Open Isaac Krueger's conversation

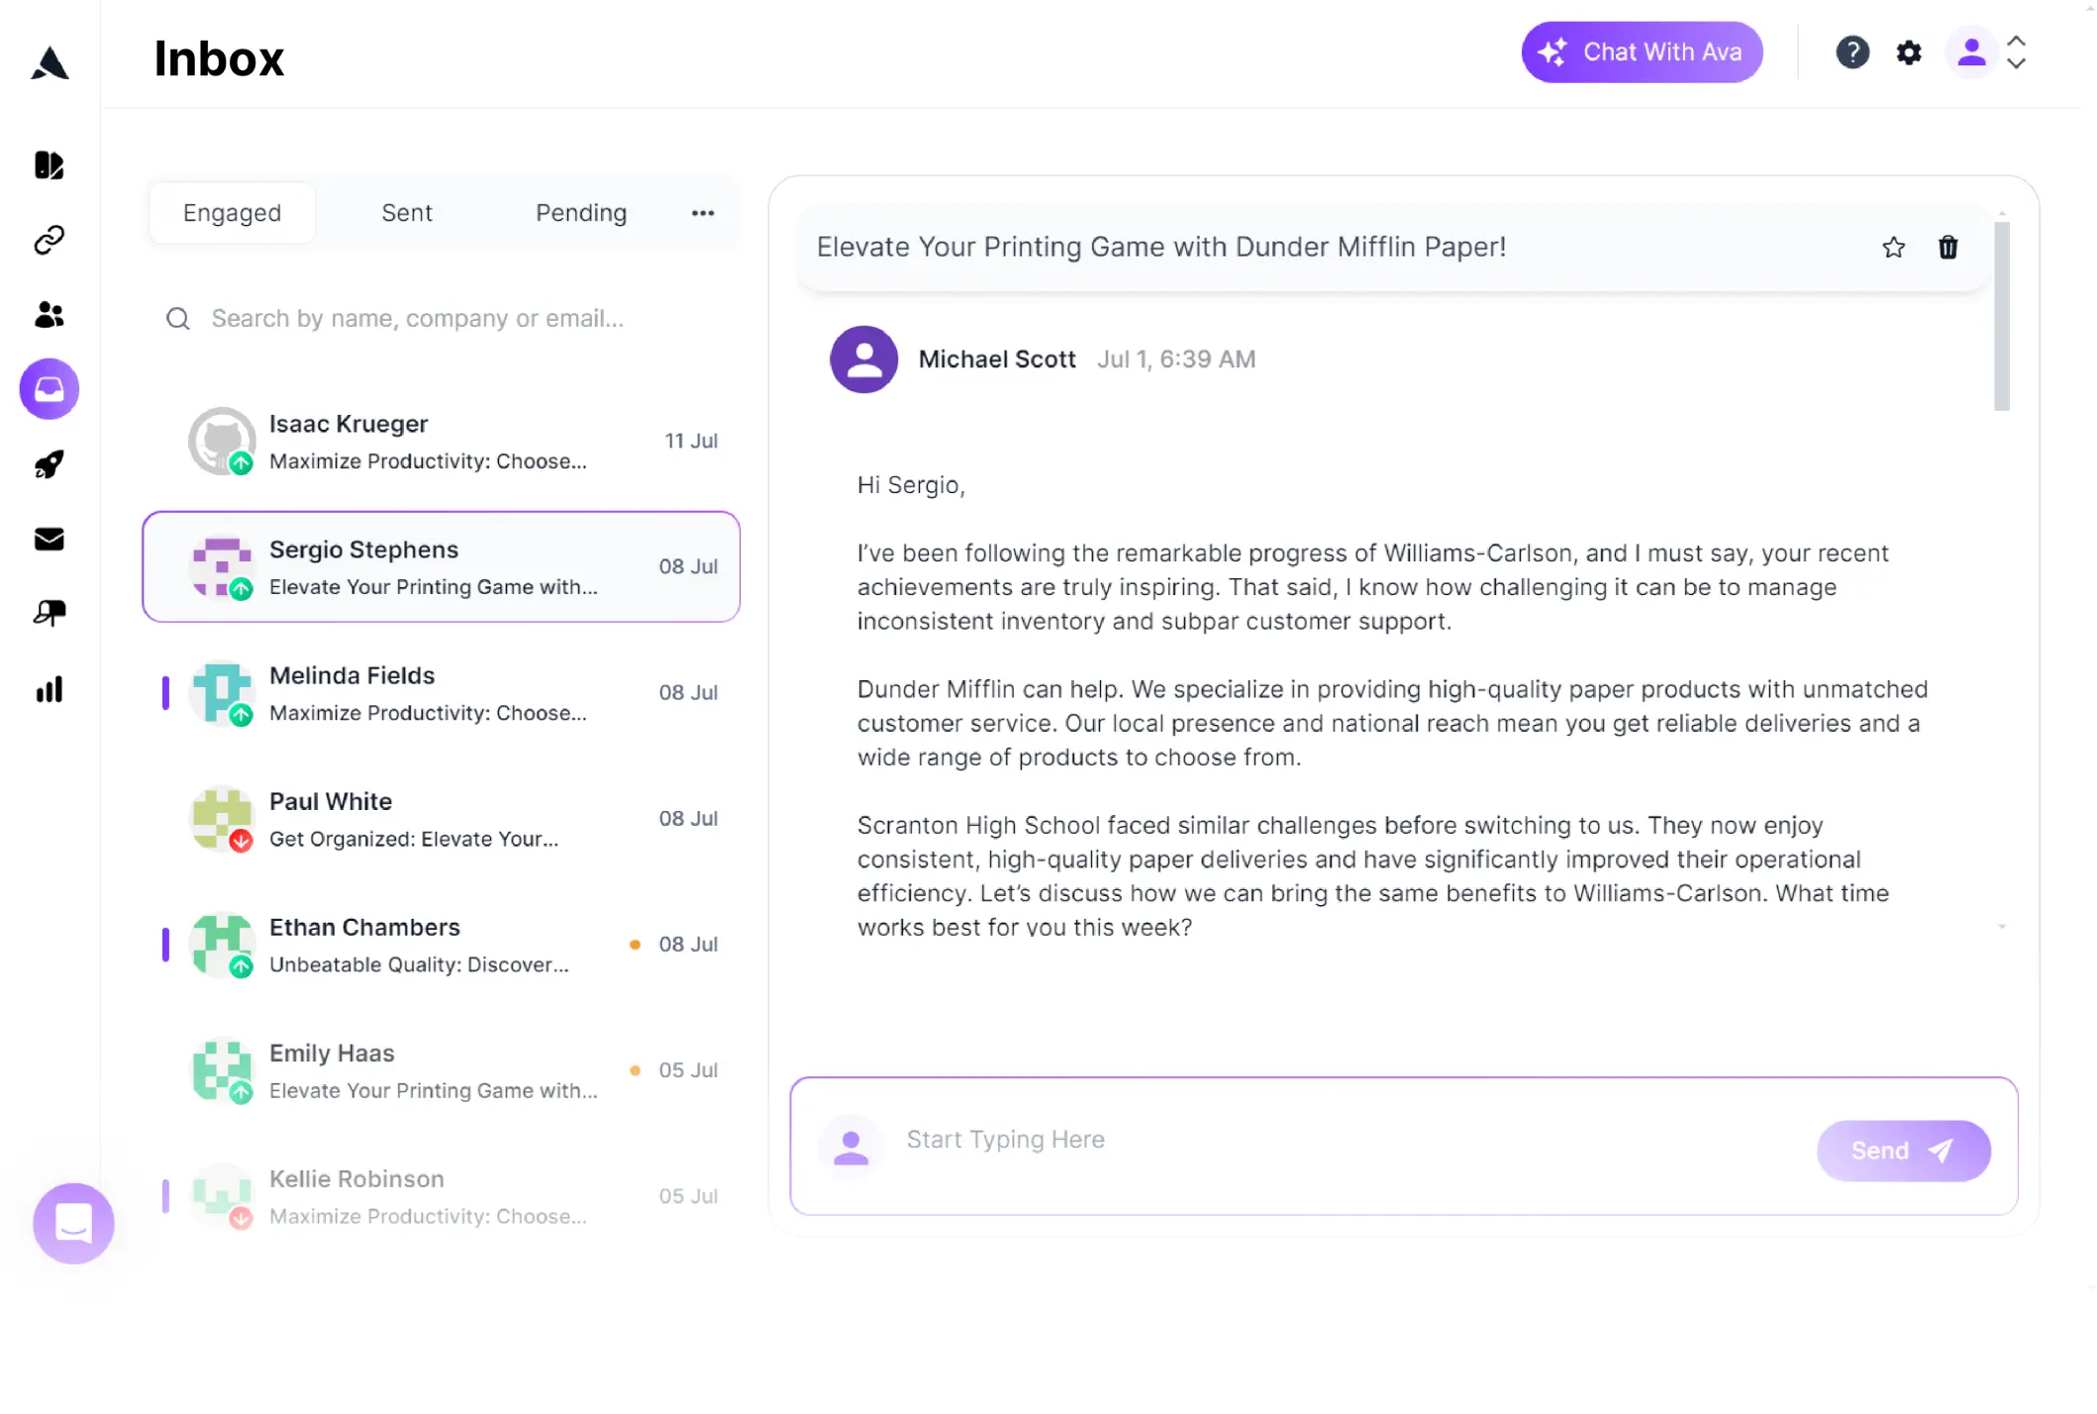(x=442, y=441)
